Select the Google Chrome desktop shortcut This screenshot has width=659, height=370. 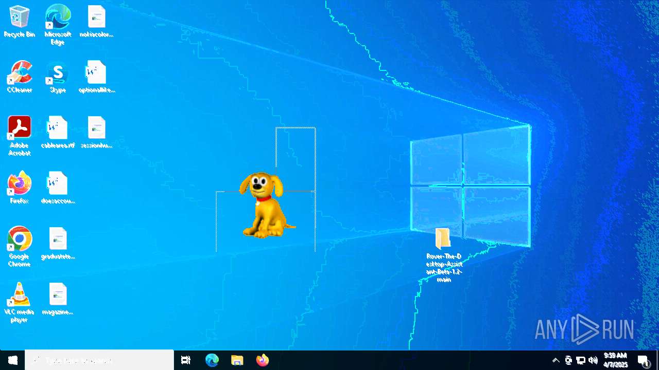[x=20, y=247]
